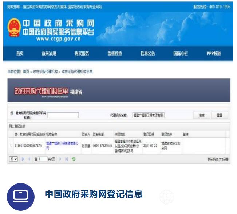Click 福建省 label beside list title
Screen dimensions: 237x214
(76, 92)
